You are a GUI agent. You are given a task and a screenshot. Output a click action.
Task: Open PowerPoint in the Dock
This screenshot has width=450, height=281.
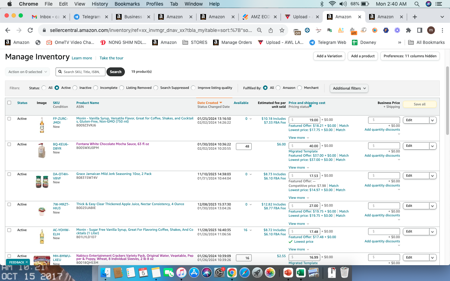tap(288, 272)
